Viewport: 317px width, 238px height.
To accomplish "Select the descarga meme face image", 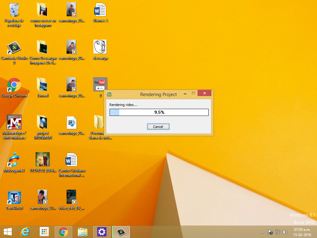I will [x=100, y=50].
